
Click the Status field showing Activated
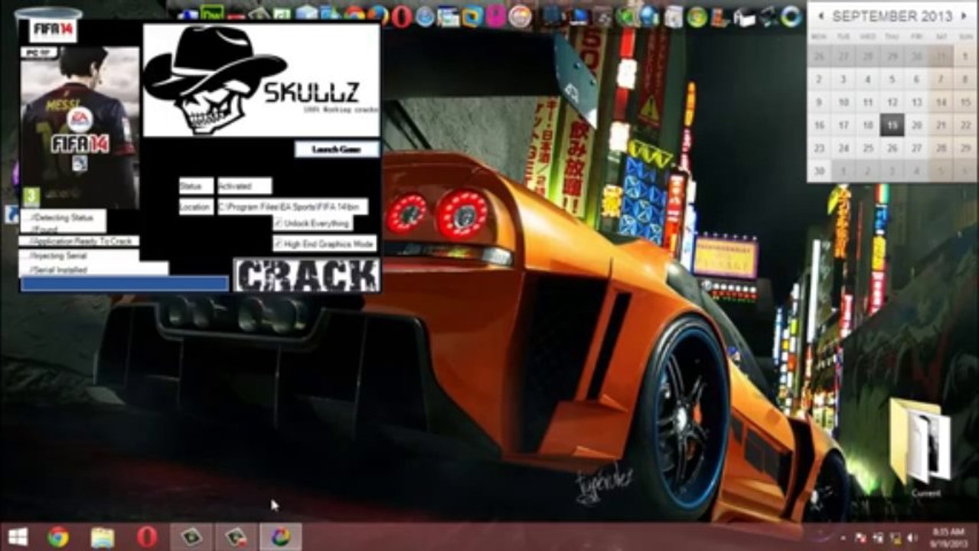[x=244, y=186]
